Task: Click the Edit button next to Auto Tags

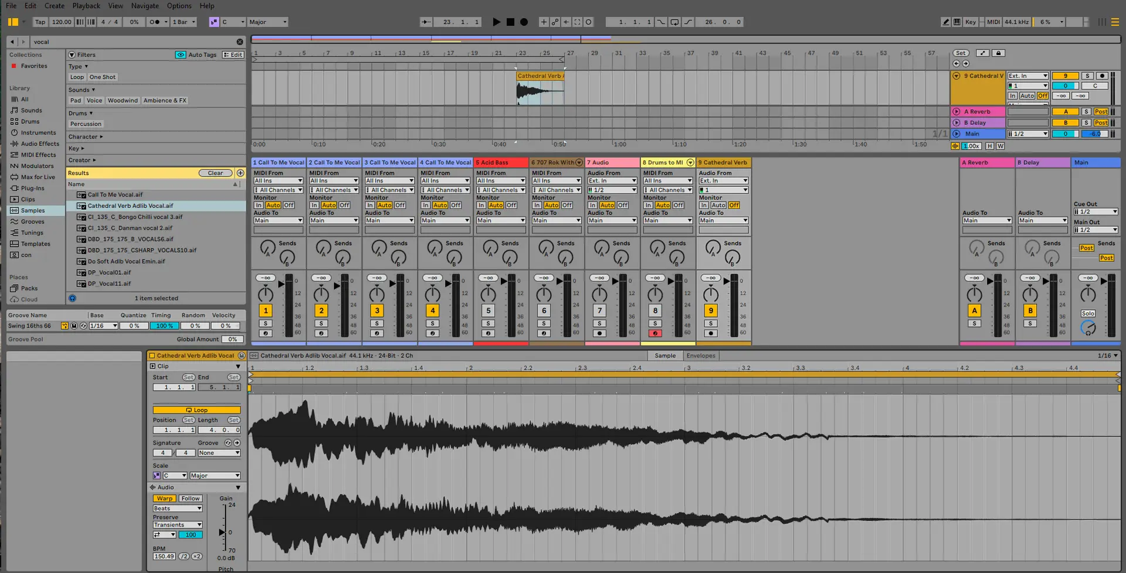Action: [x=233, y=54]
